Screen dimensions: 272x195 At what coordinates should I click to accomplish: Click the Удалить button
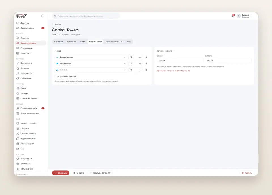coord(247,173)
